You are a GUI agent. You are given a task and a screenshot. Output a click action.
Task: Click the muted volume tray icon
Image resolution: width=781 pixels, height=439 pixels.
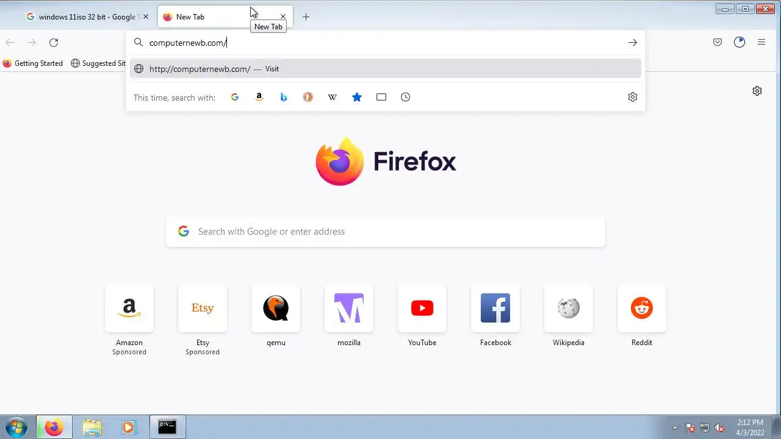pos(719,427)
